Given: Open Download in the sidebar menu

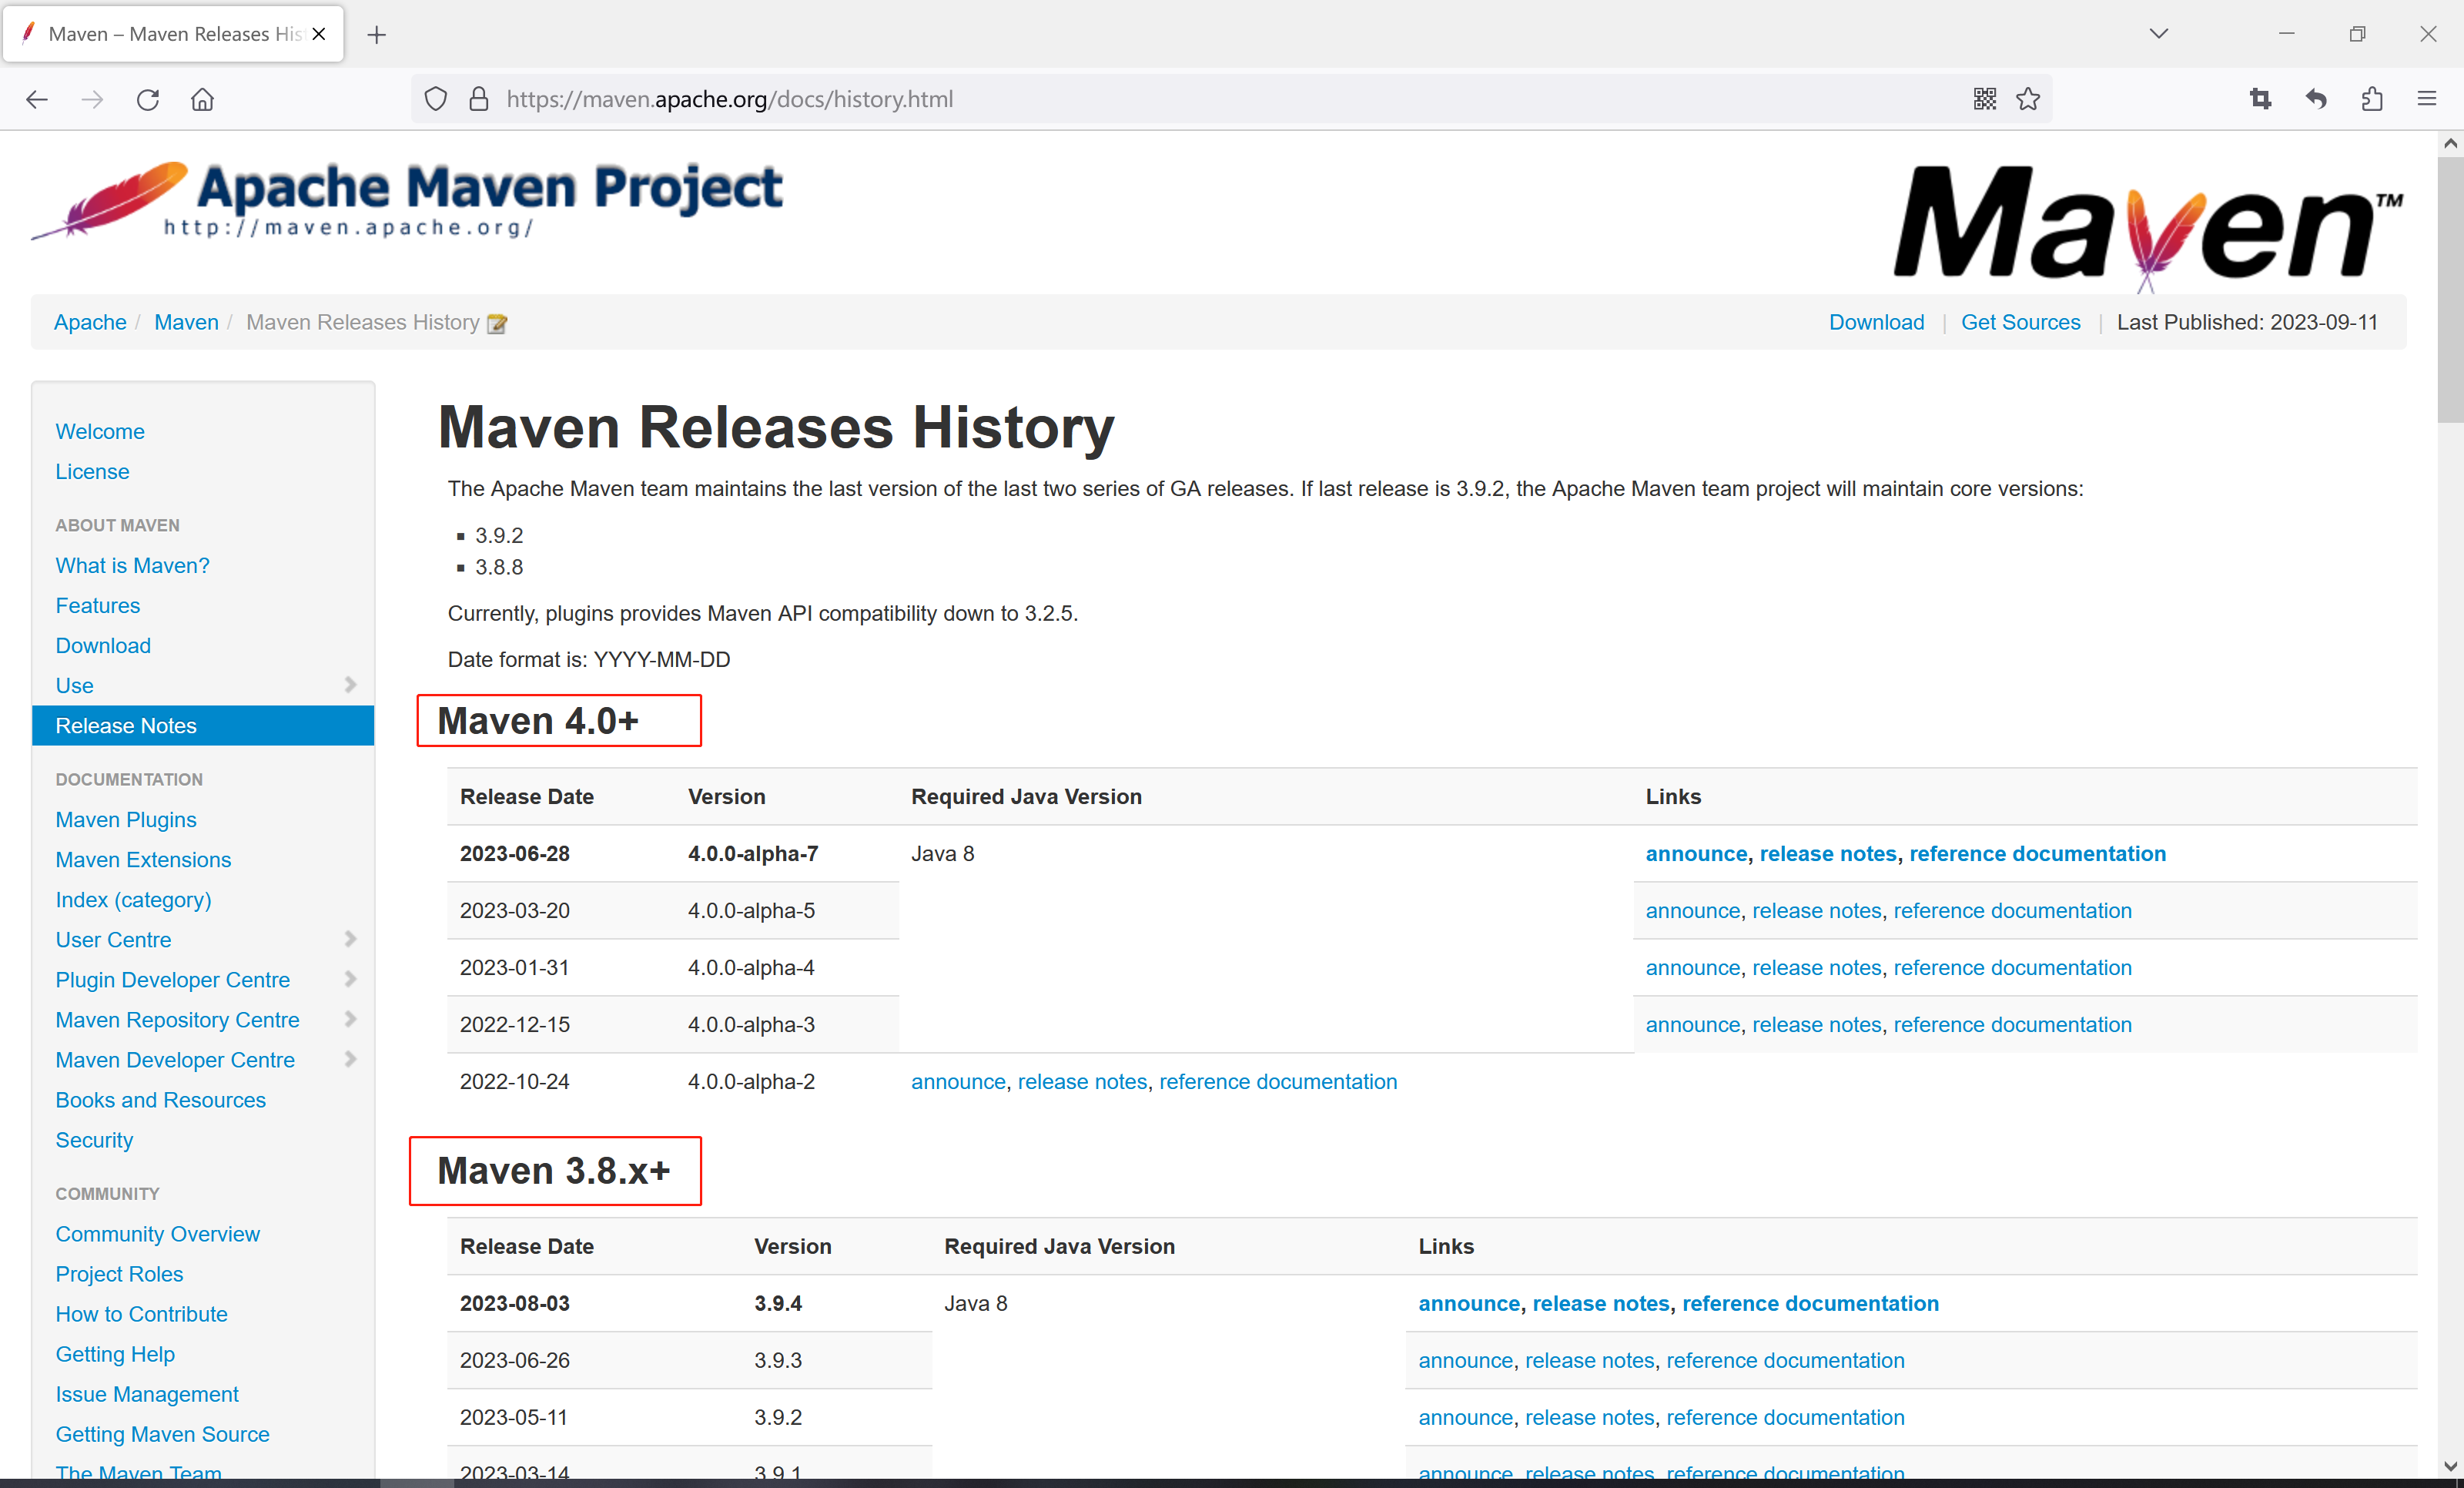Looking at the screenshot, I should 103,645.
